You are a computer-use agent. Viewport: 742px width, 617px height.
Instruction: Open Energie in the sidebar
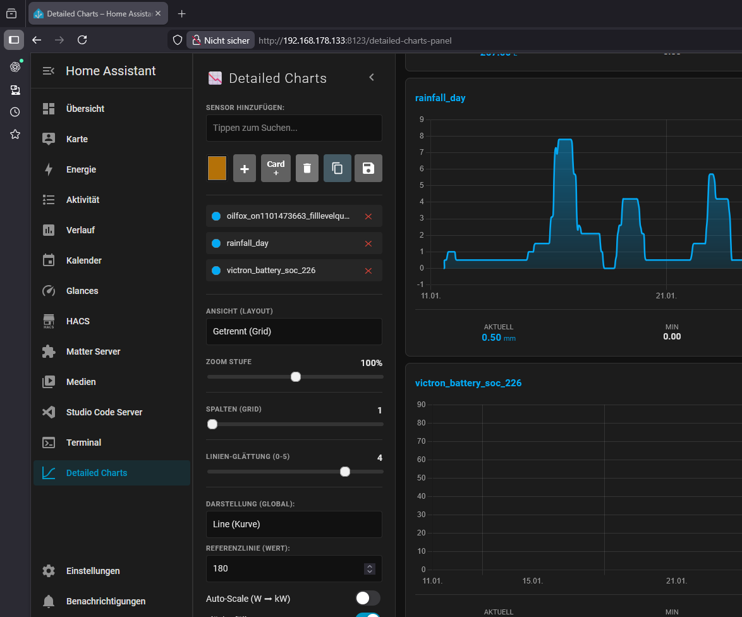click(81, 169)
